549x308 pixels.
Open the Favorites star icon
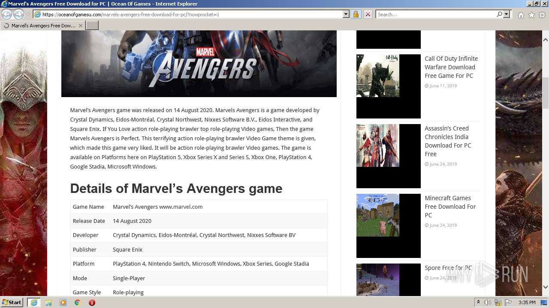point(531,15)
